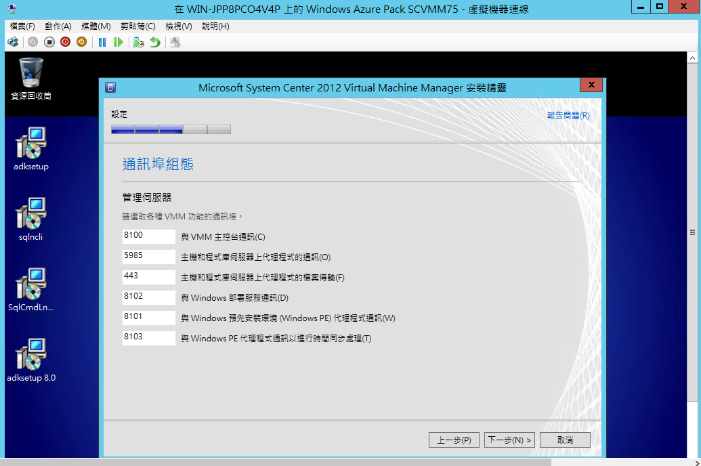Create a checkpoint using the toolbar icon

(x=139, y=42)
